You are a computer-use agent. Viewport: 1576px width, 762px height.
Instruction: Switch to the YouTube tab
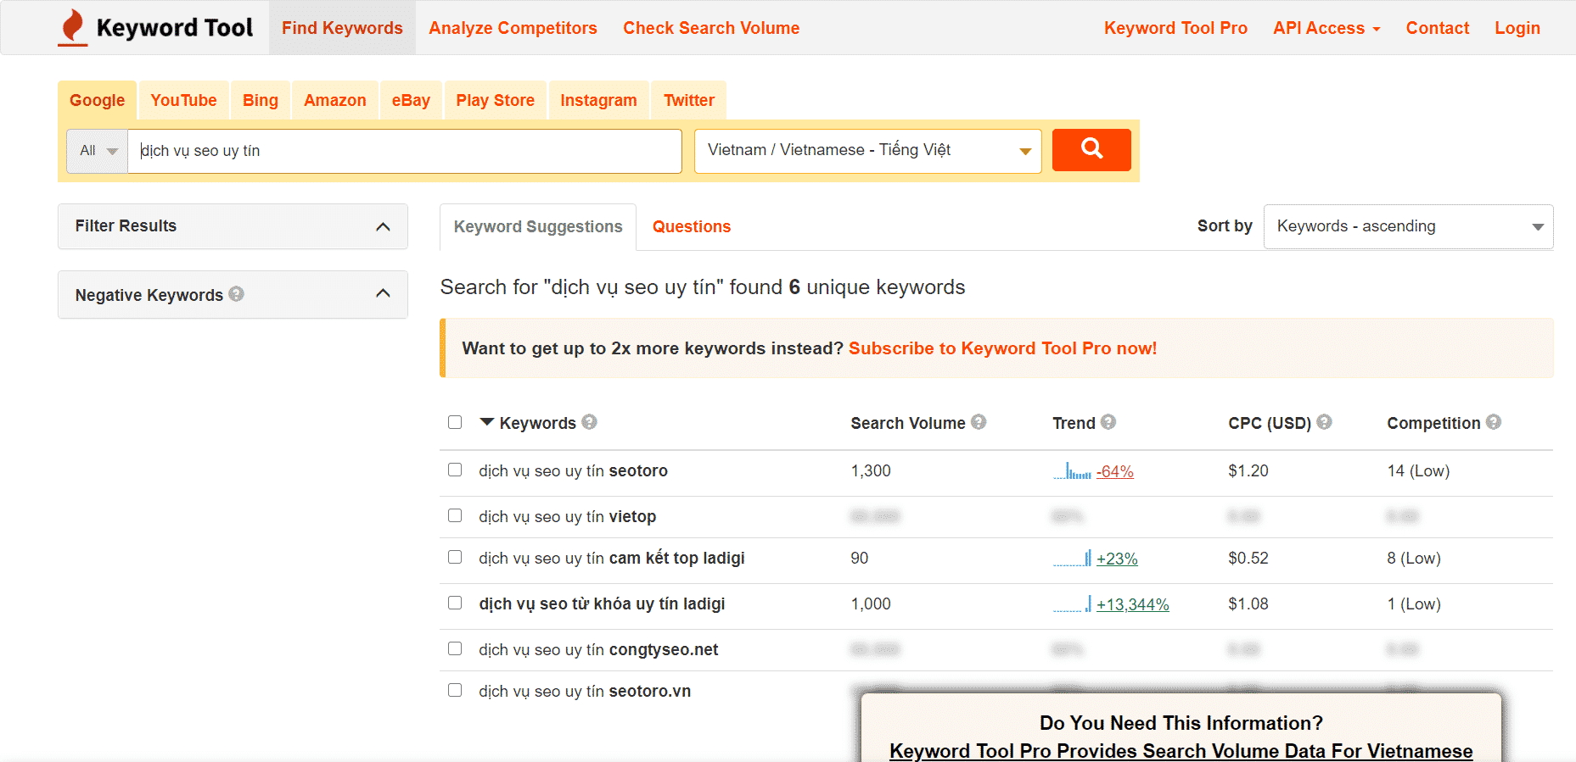183,100
